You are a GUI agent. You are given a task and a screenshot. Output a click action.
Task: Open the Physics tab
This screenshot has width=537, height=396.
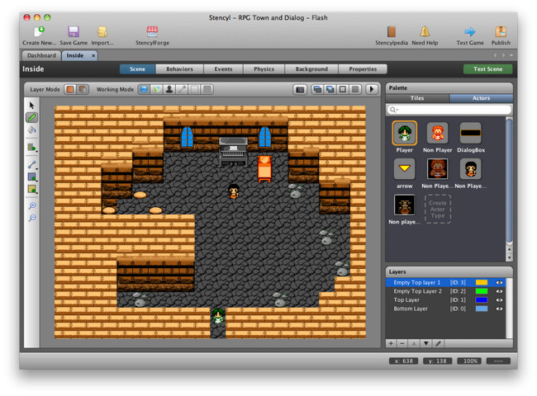(x=264, y=69)
